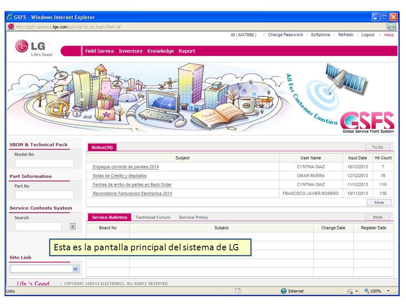Click the Internet zone globe in the status bar
The width and height of the screenshot is (406, 305).
pos(284,291)
